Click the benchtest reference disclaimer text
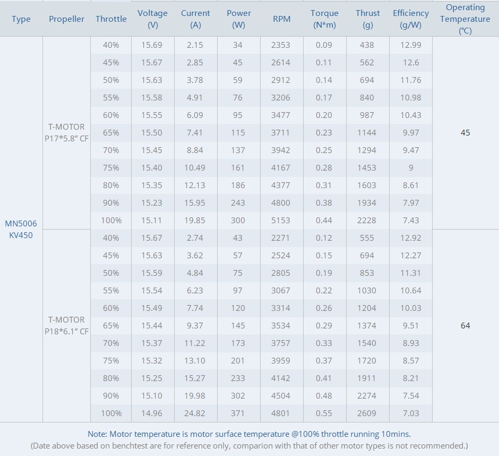The width and height of the screenshot is (499, 456). coord(249,445)
